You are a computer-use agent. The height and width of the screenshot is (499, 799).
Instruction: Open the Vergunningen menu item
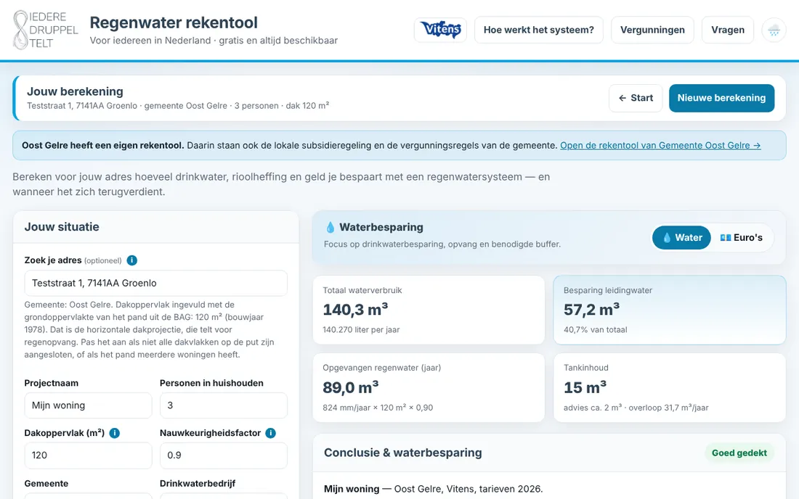click(652, 30)
